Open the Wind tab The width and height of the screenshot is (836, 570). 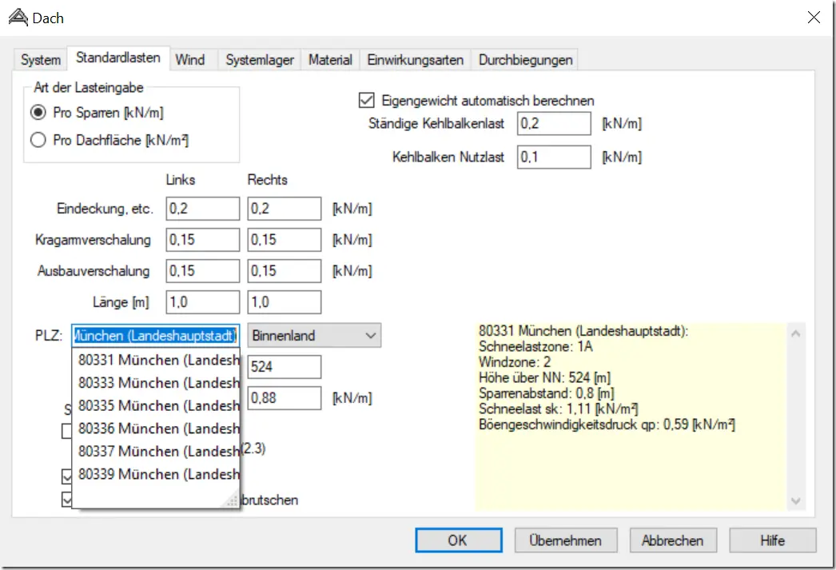(189, 60)
